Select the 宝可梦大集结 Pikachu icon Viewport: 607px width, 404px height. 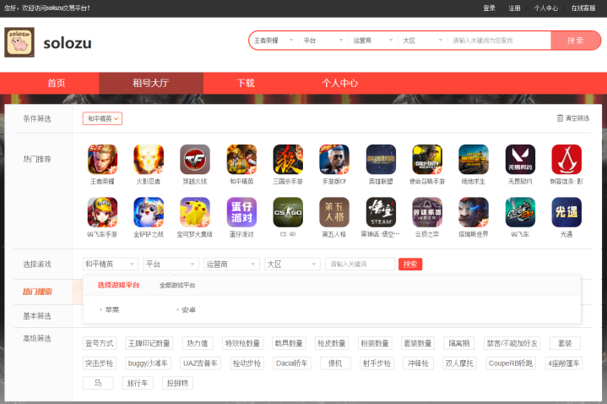pyautogui.click(x=195, y=212)
